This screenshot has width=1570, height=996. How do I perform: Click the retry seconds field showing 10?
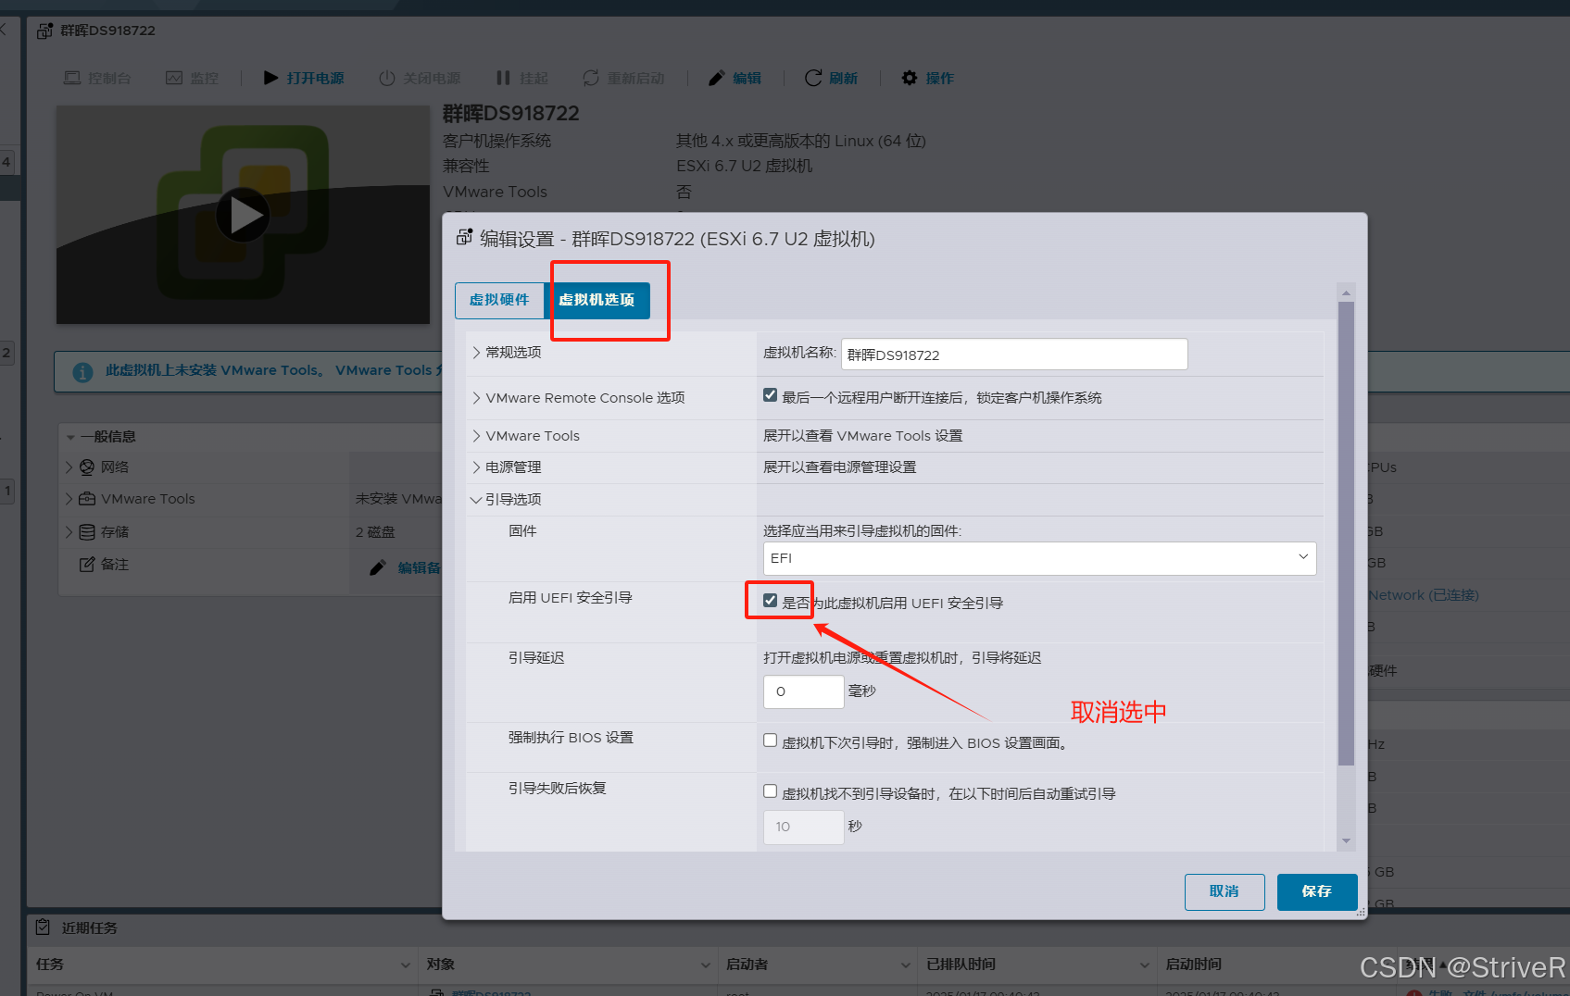[803, 827]
